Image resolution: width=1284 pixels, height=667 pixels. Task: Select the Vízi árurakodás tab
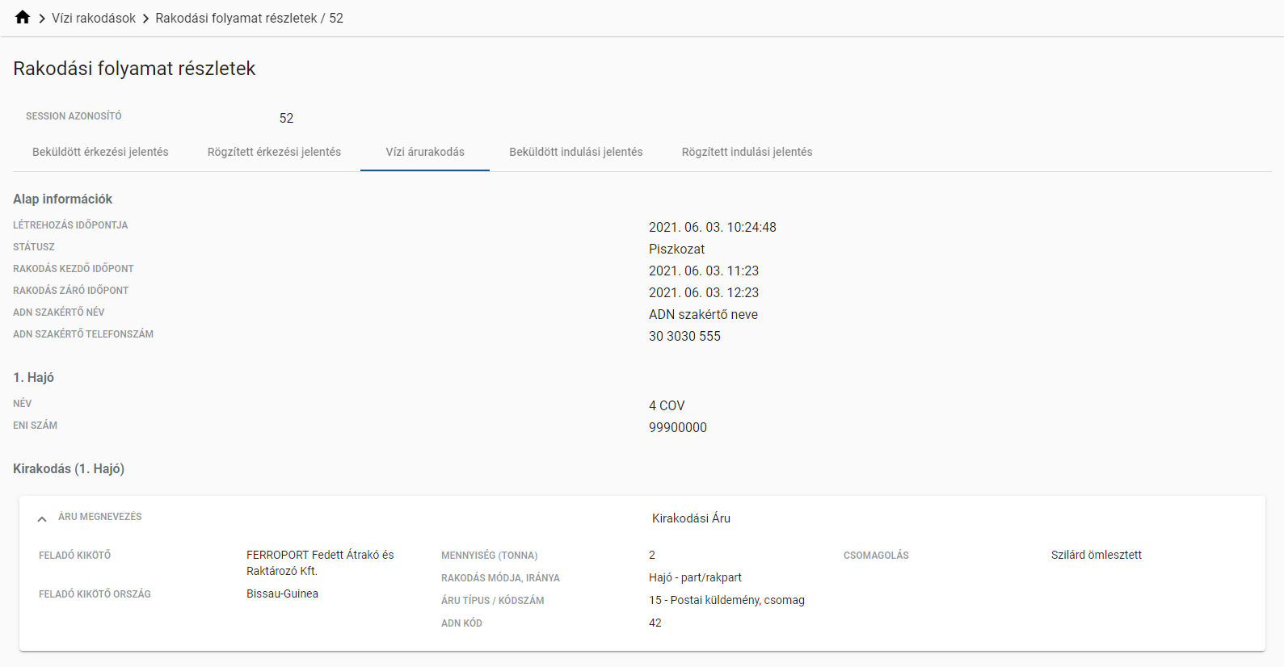[425, 152]
